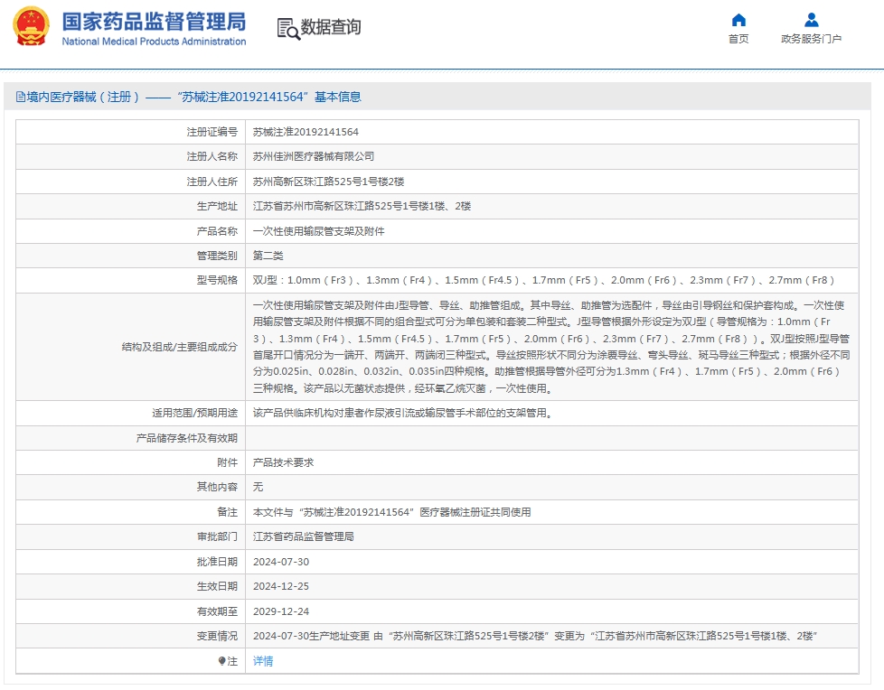Click the 生产地址 label
Viewport: 884px width, 690px height.
217,206
